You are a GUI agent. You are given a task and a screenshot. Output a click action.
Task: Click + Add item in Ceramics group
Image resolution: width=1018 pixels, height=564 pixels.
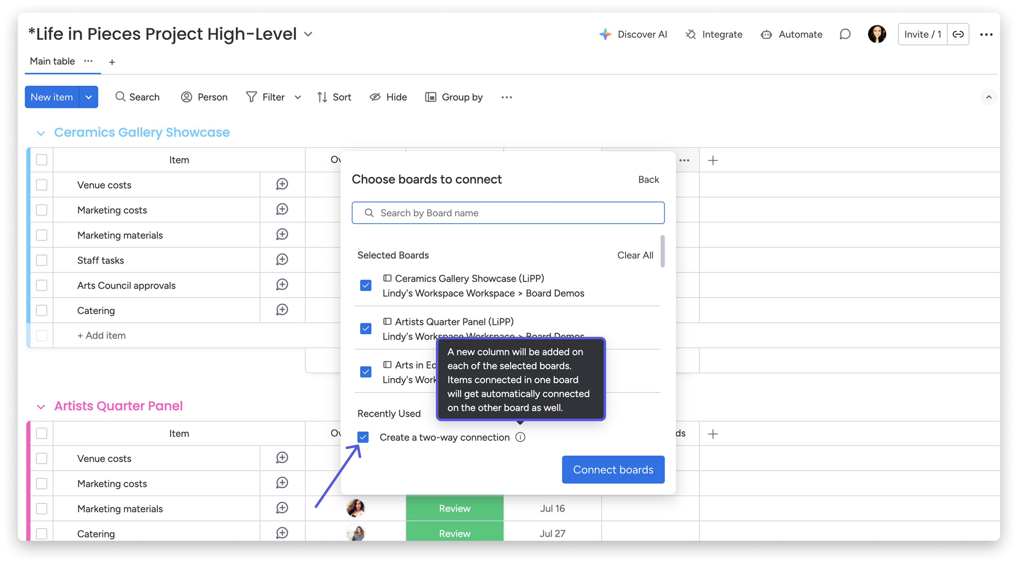(x=102, y=335)
